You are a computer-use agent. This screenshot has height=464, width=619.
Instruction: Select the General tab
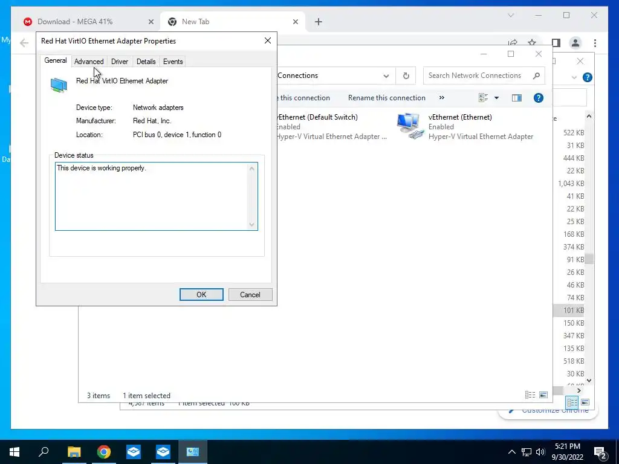pyautogui.click(x=55, y=60)
